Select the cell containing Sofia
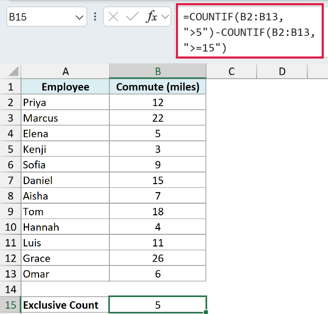Screen dimensions: 328x314 click(x=65, y=165)
